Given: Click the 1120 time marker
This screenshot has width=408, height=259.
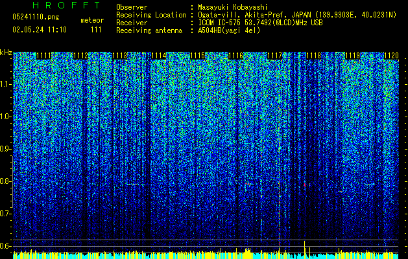Looking at the screenshot, I should tap(391, 56).
